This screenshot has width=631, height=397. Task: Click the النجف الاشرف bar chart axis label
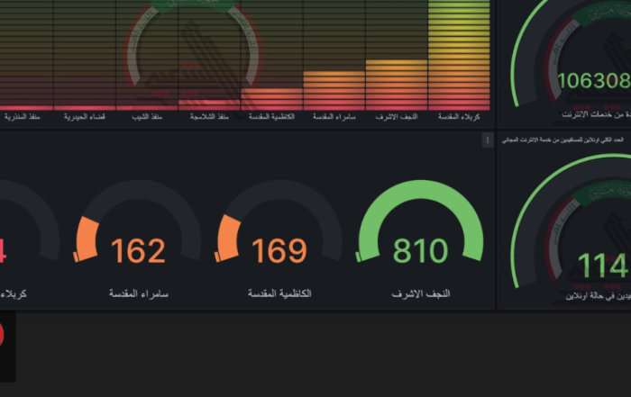397,116
